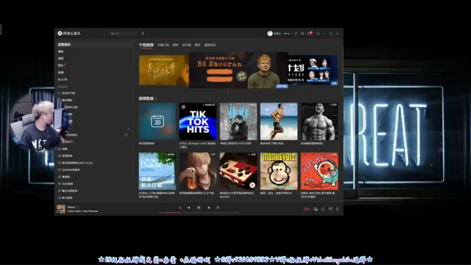Switch to the 排行榜 tab
The image size is (471, 265).
tap(187, 45)
